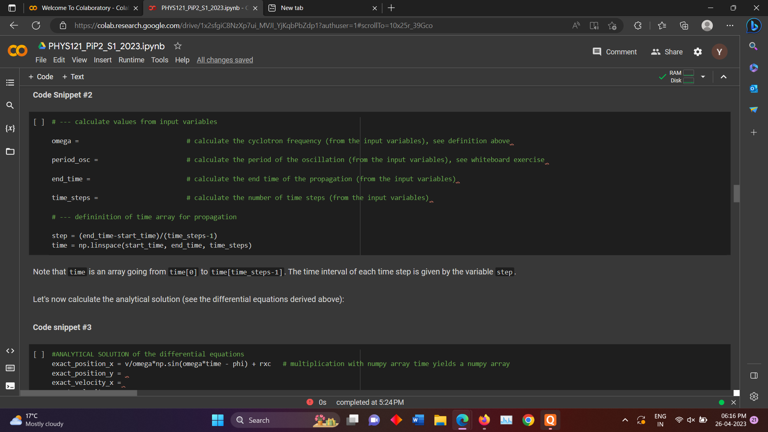This screenshot has width=768, height=432.
Task: Open browser extensions icon
Action: pos(638,26)
